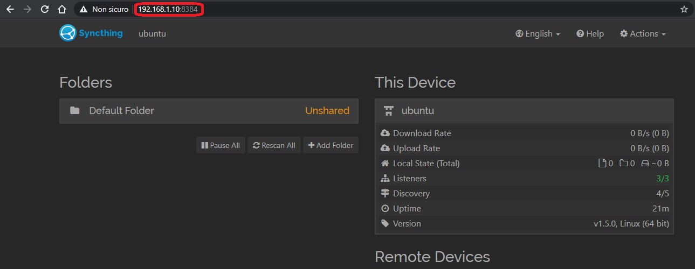Open the Actions dropdown menu
Image resolution: width=695 pixels, height=269 pixels.
click(x=643, y=33)
